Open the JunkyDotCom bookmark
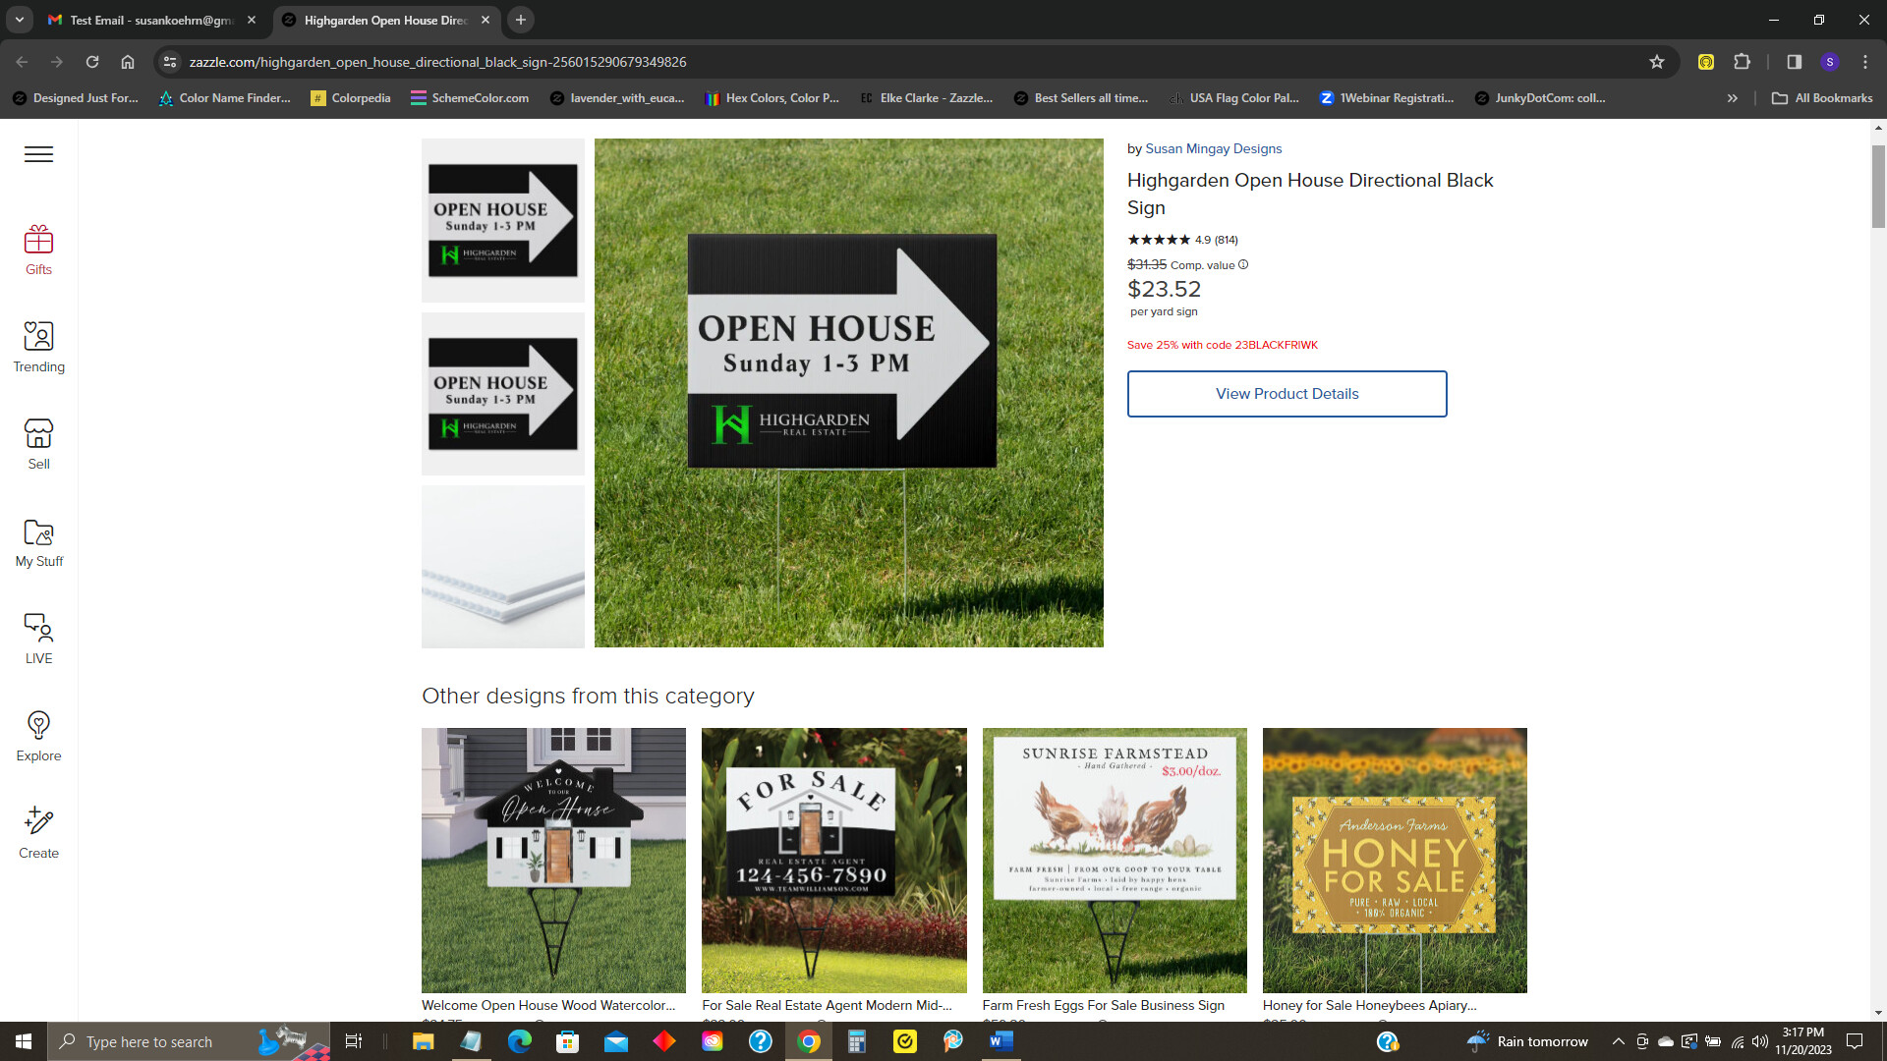 tap(1540, 98)
